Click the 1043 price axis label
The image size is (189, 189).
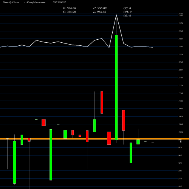tap(181, 124)
